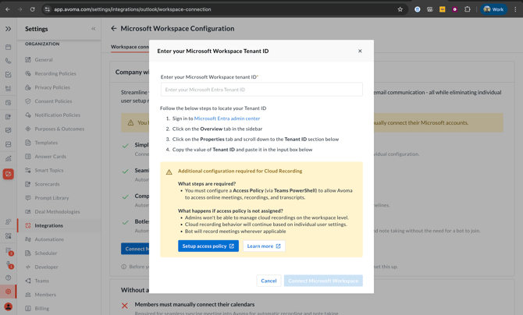Viewport: 523px width, 315px height.
Task: Click the Setup access policy button
Action: coord(208,246)
